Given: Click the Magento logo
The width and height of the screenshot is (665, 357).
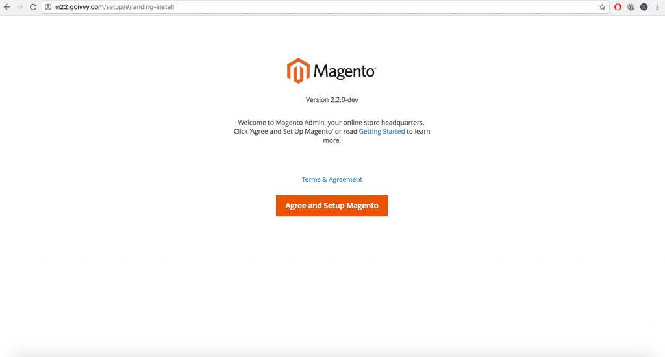Looking at the screenshot, I should click(x=331, y=71).
